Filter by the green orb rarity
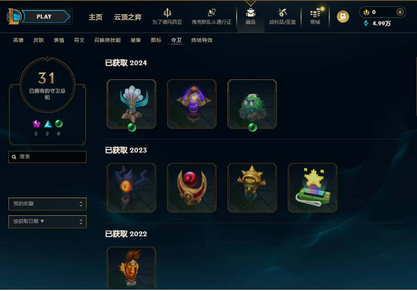 [58, 124]
